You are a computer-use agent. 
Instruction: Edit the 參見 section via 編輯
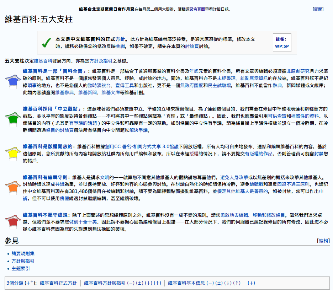pos(323,241)
